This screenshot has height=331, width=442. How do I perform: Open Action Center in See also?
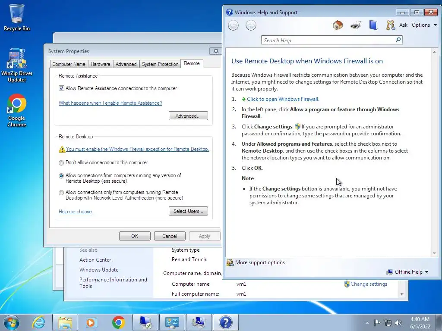[95, 260]
